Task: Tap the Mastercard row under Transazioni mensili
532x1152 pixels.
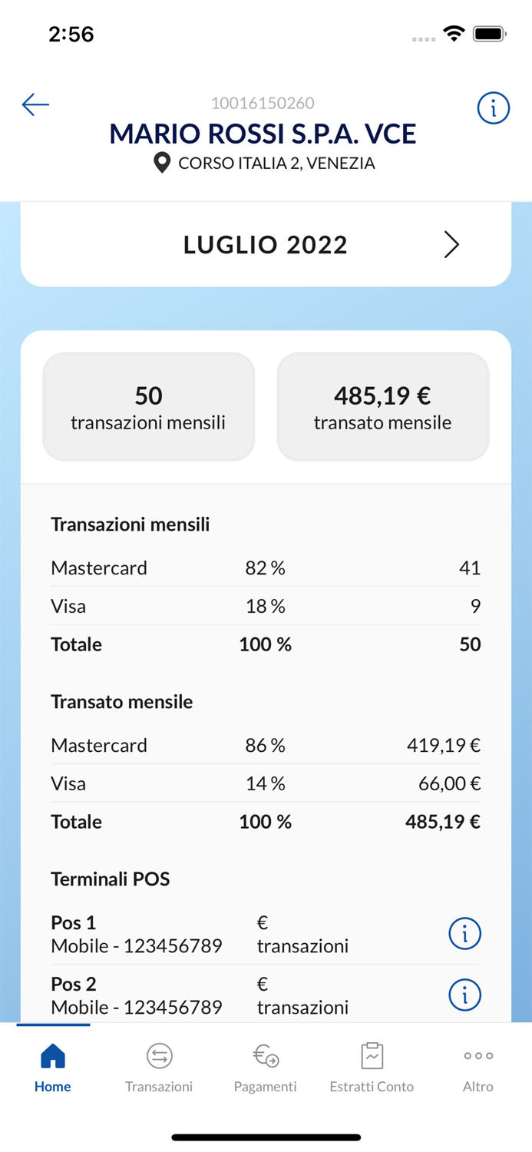Action: tap(266, 568)
